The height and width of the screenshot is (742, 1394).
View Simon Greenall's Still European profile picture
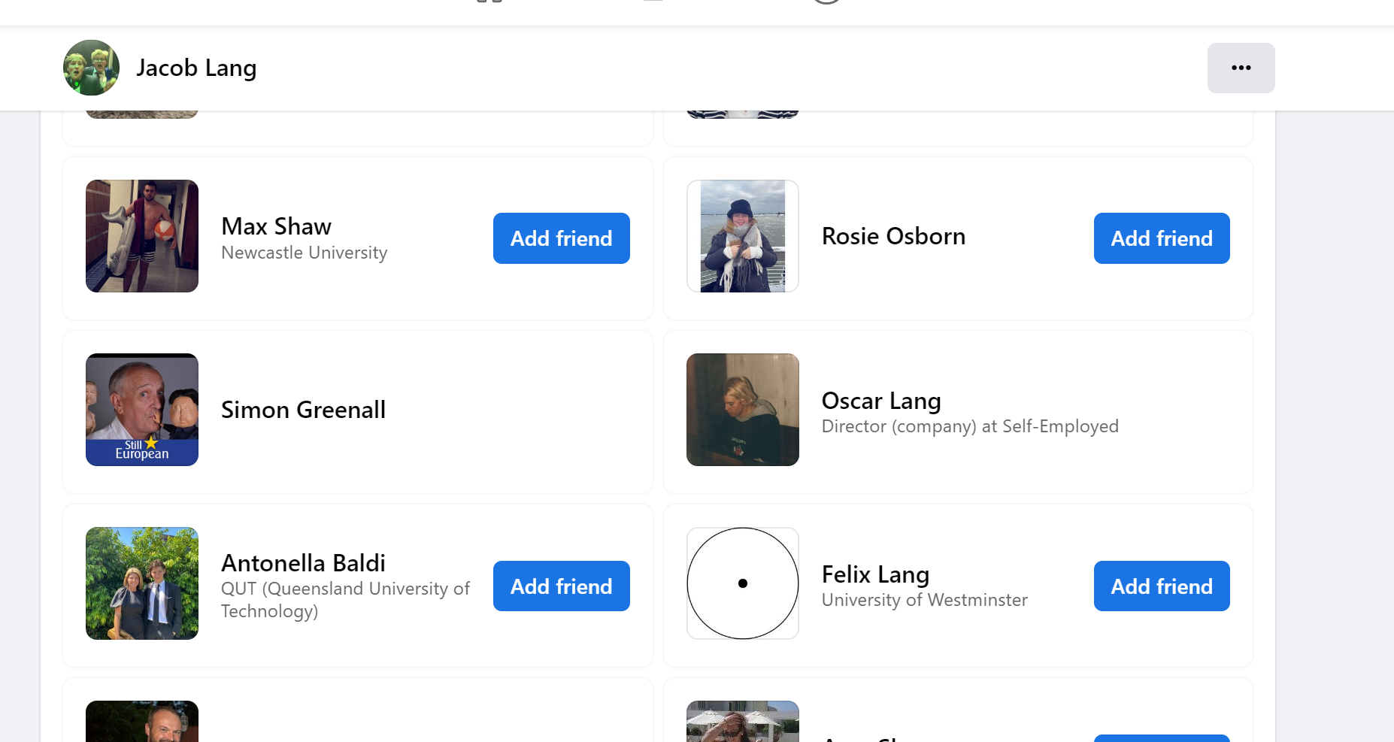pos(142,410)
